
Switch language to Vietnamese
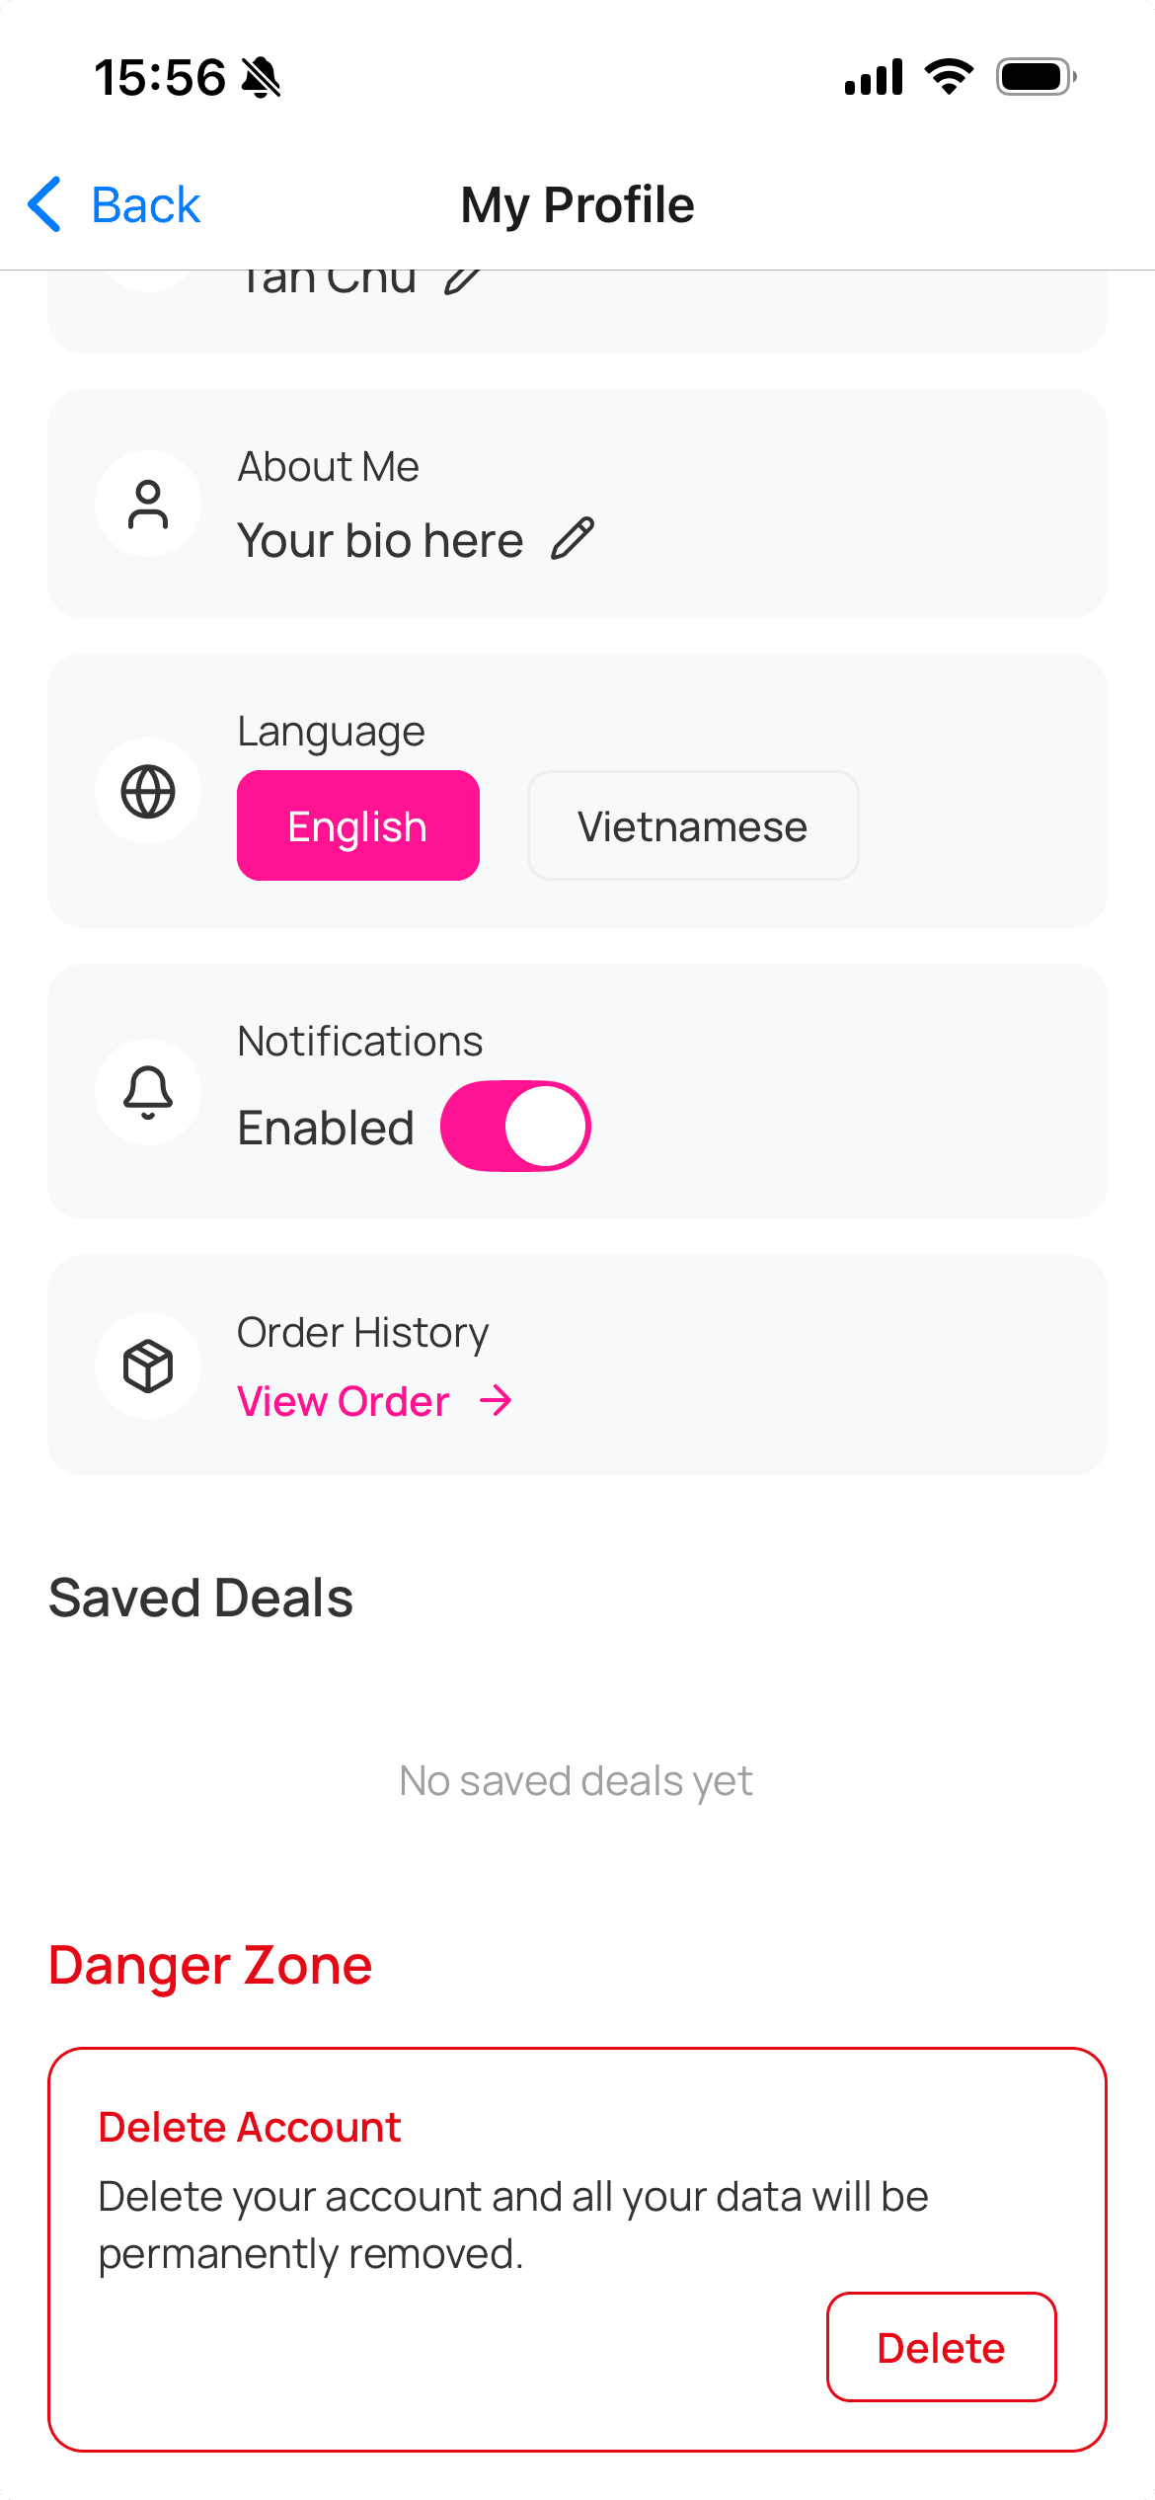coord(693,825)
